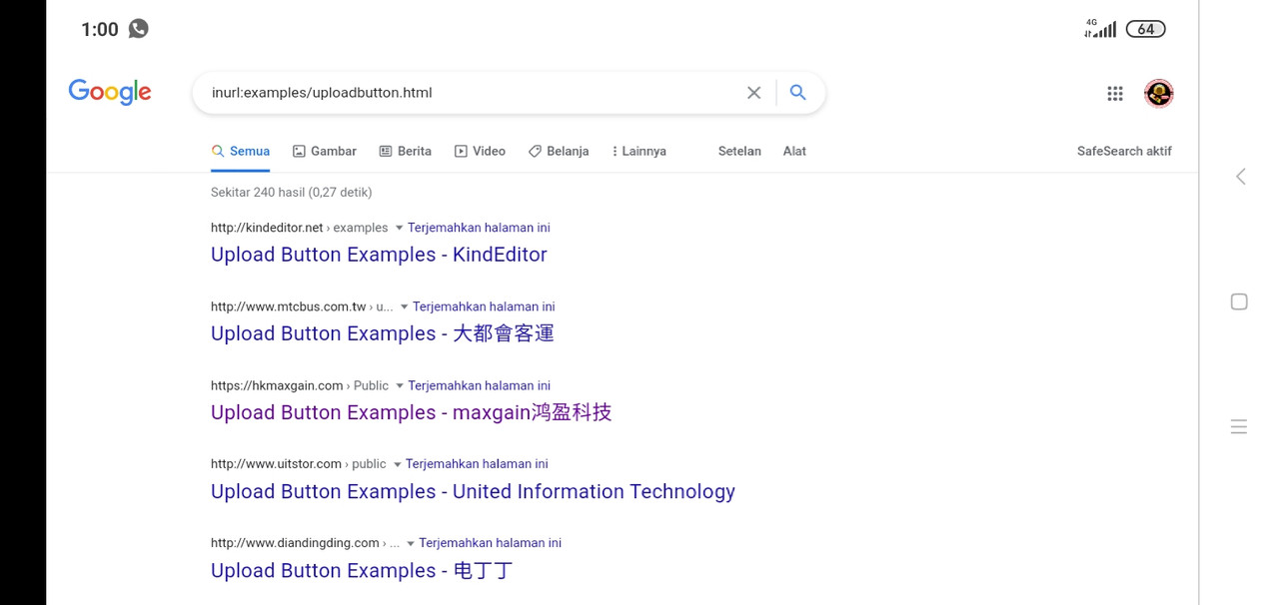Open the Google apps grid

pyautogui.click(x=1115, y=93)
